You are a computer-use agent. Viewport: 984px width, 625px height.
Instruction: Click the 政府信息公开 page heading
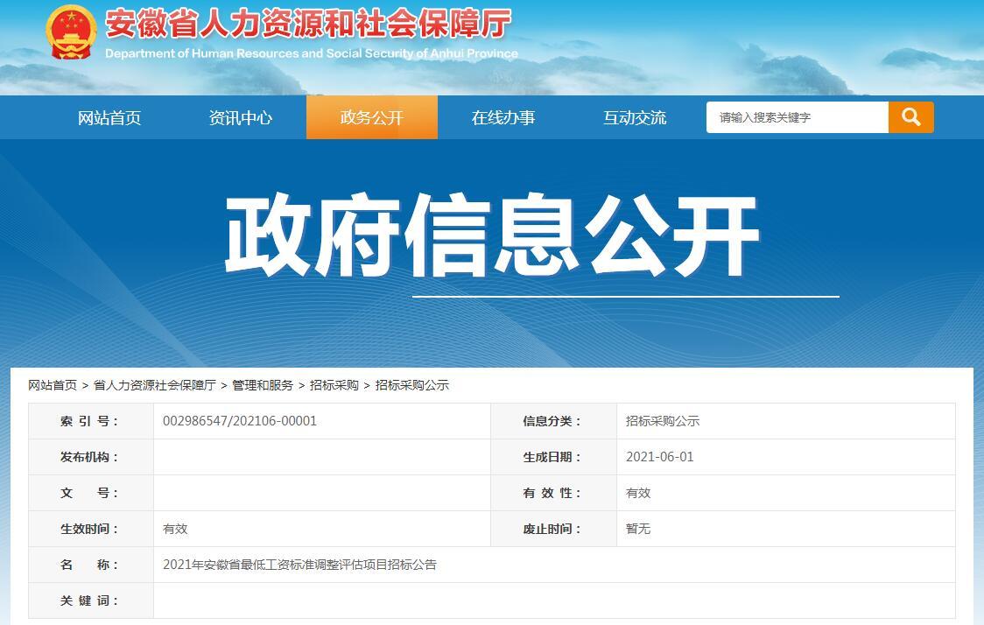tap(492, 229)
